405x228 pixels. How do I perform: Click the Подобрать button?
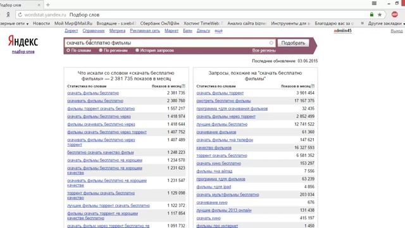click(x=293, y=43)
